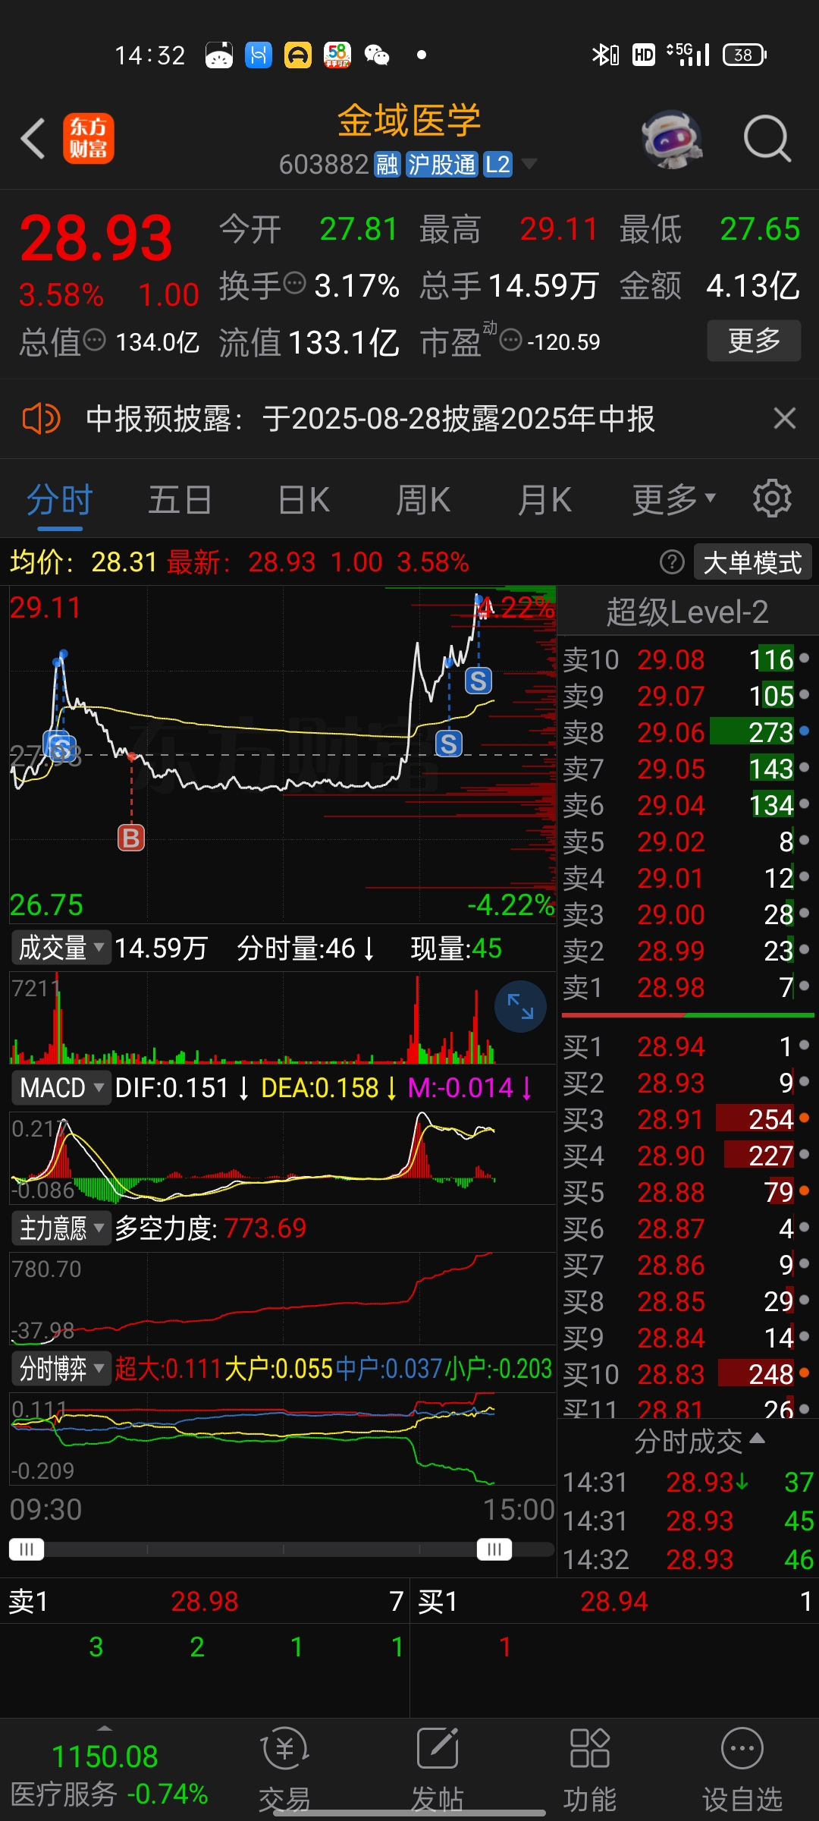The height and width of the screenshot is (1821, 819).
Task: Switch to 周K tab
Action: pos(423,499)
